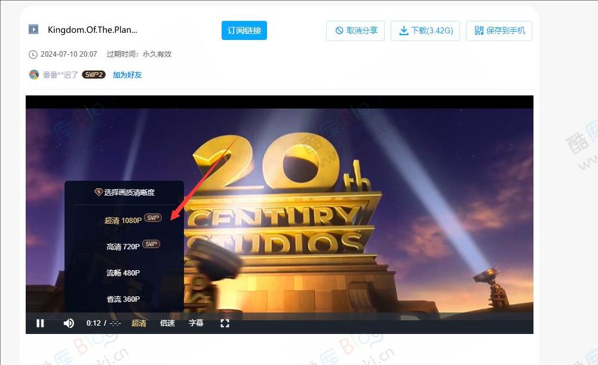Open the 倍速 playback speed menu

click(x=167, y=323)
